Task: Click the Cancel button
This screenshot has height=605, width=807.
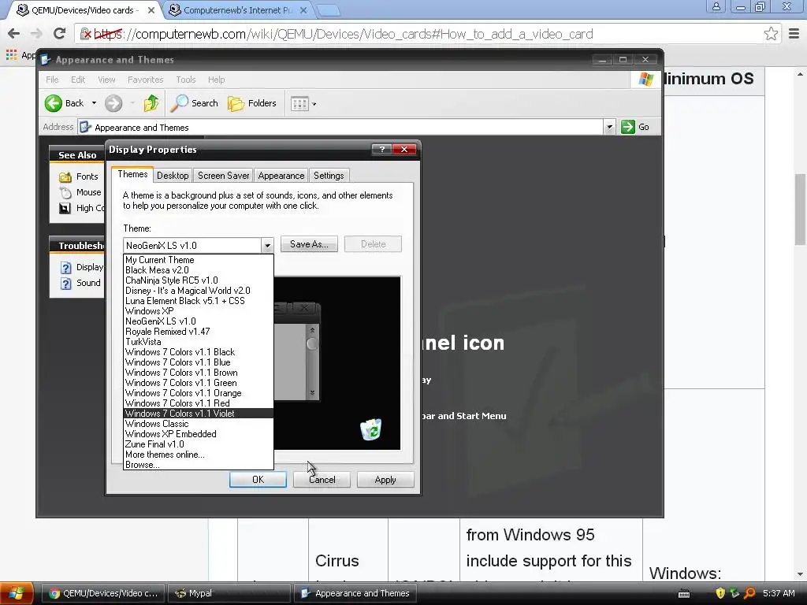Action: coord(322,480)
